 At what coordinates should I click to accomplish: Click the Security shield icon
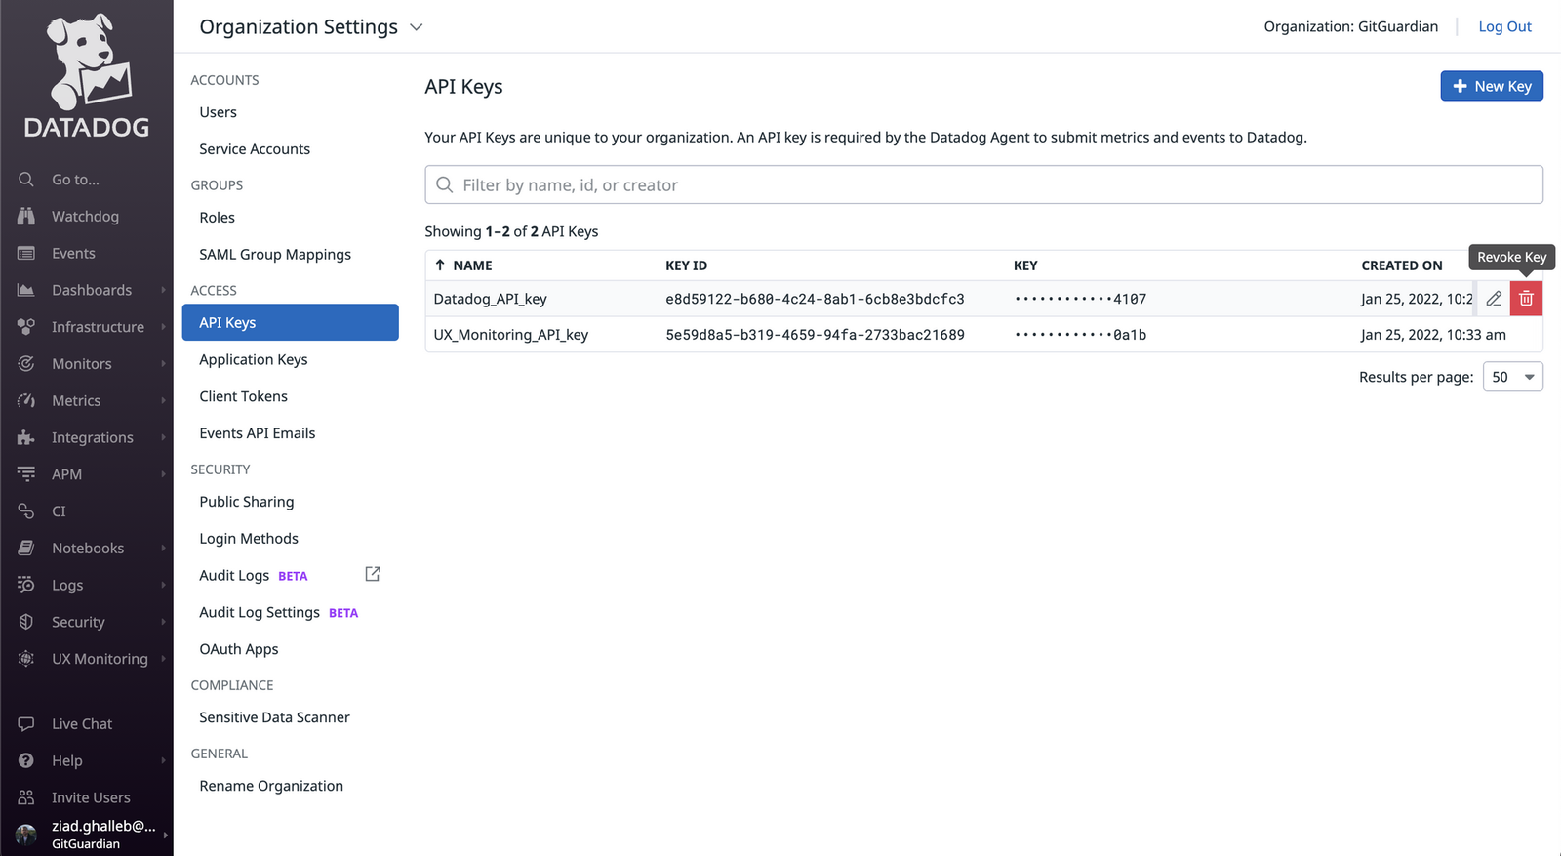coord(26,622)
